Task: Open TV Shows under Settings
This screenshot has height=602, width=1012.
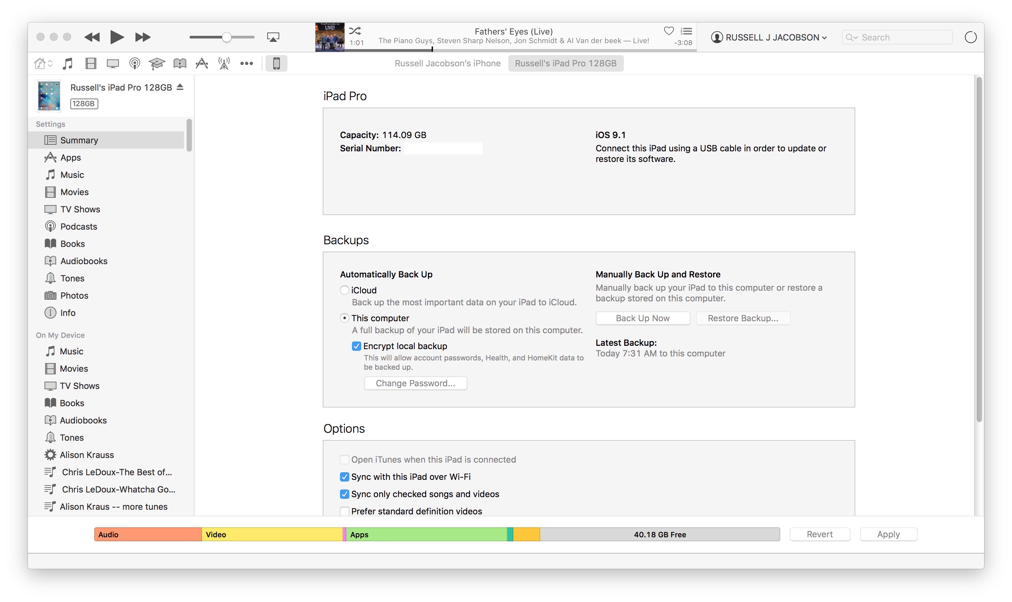Action: click(106, 209)
